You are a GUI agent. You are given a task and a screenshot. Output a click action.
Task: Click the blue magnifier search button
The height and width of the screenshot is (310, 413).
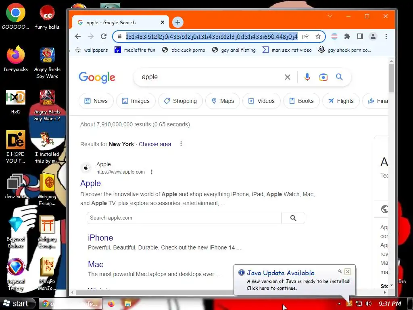pyautogui.click(x=339, y=77)
